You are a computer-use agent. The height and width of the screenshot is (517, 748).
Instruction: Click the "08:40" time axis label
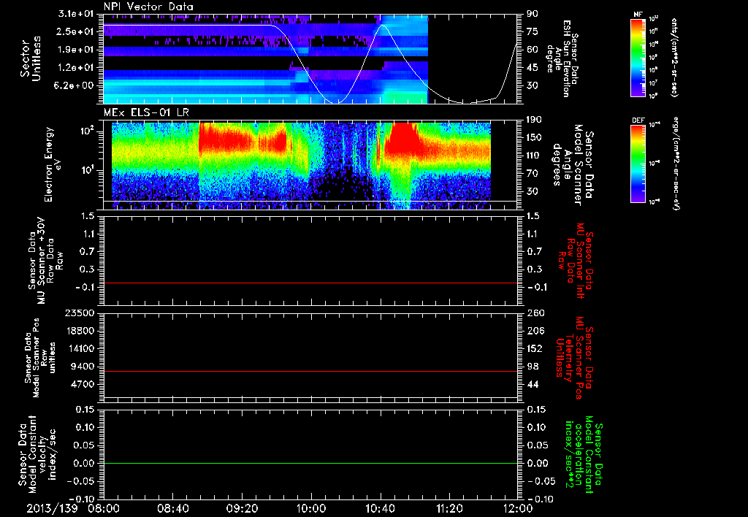[172, 508]
